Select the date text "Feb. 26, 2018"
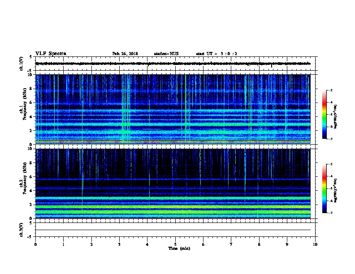Viewport: 355px width, 274px height. pyautogui.click(x=125, y=54)
